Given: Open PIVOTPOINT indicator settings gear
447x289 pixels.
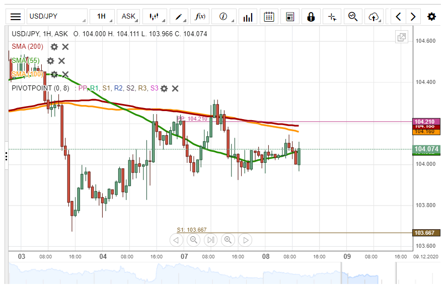Looking at the screenshot, I should [x=164, y=88].
